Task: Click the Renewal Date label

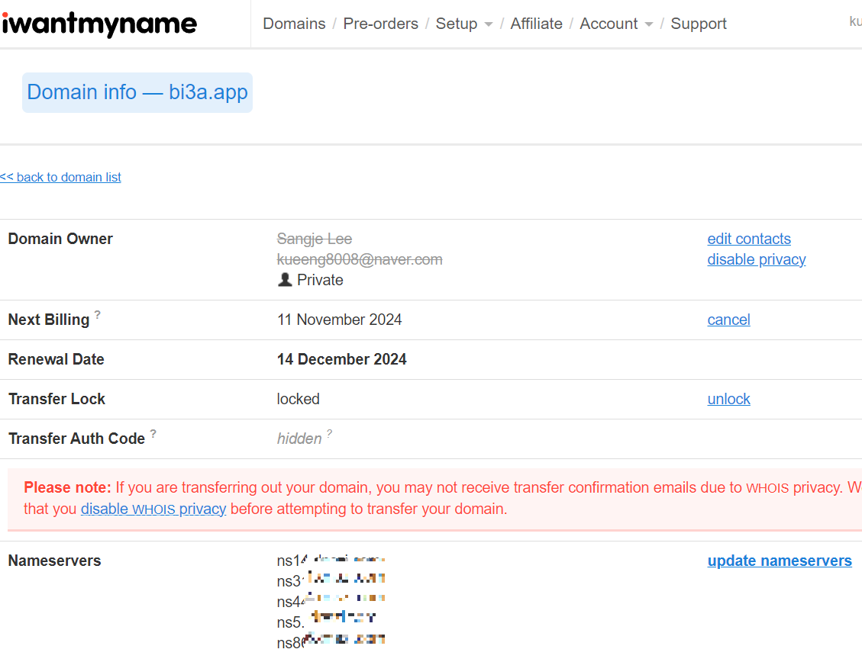Action: (56, 359)
